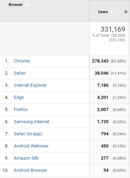Click the total users figure 331,169

[113, 29]
